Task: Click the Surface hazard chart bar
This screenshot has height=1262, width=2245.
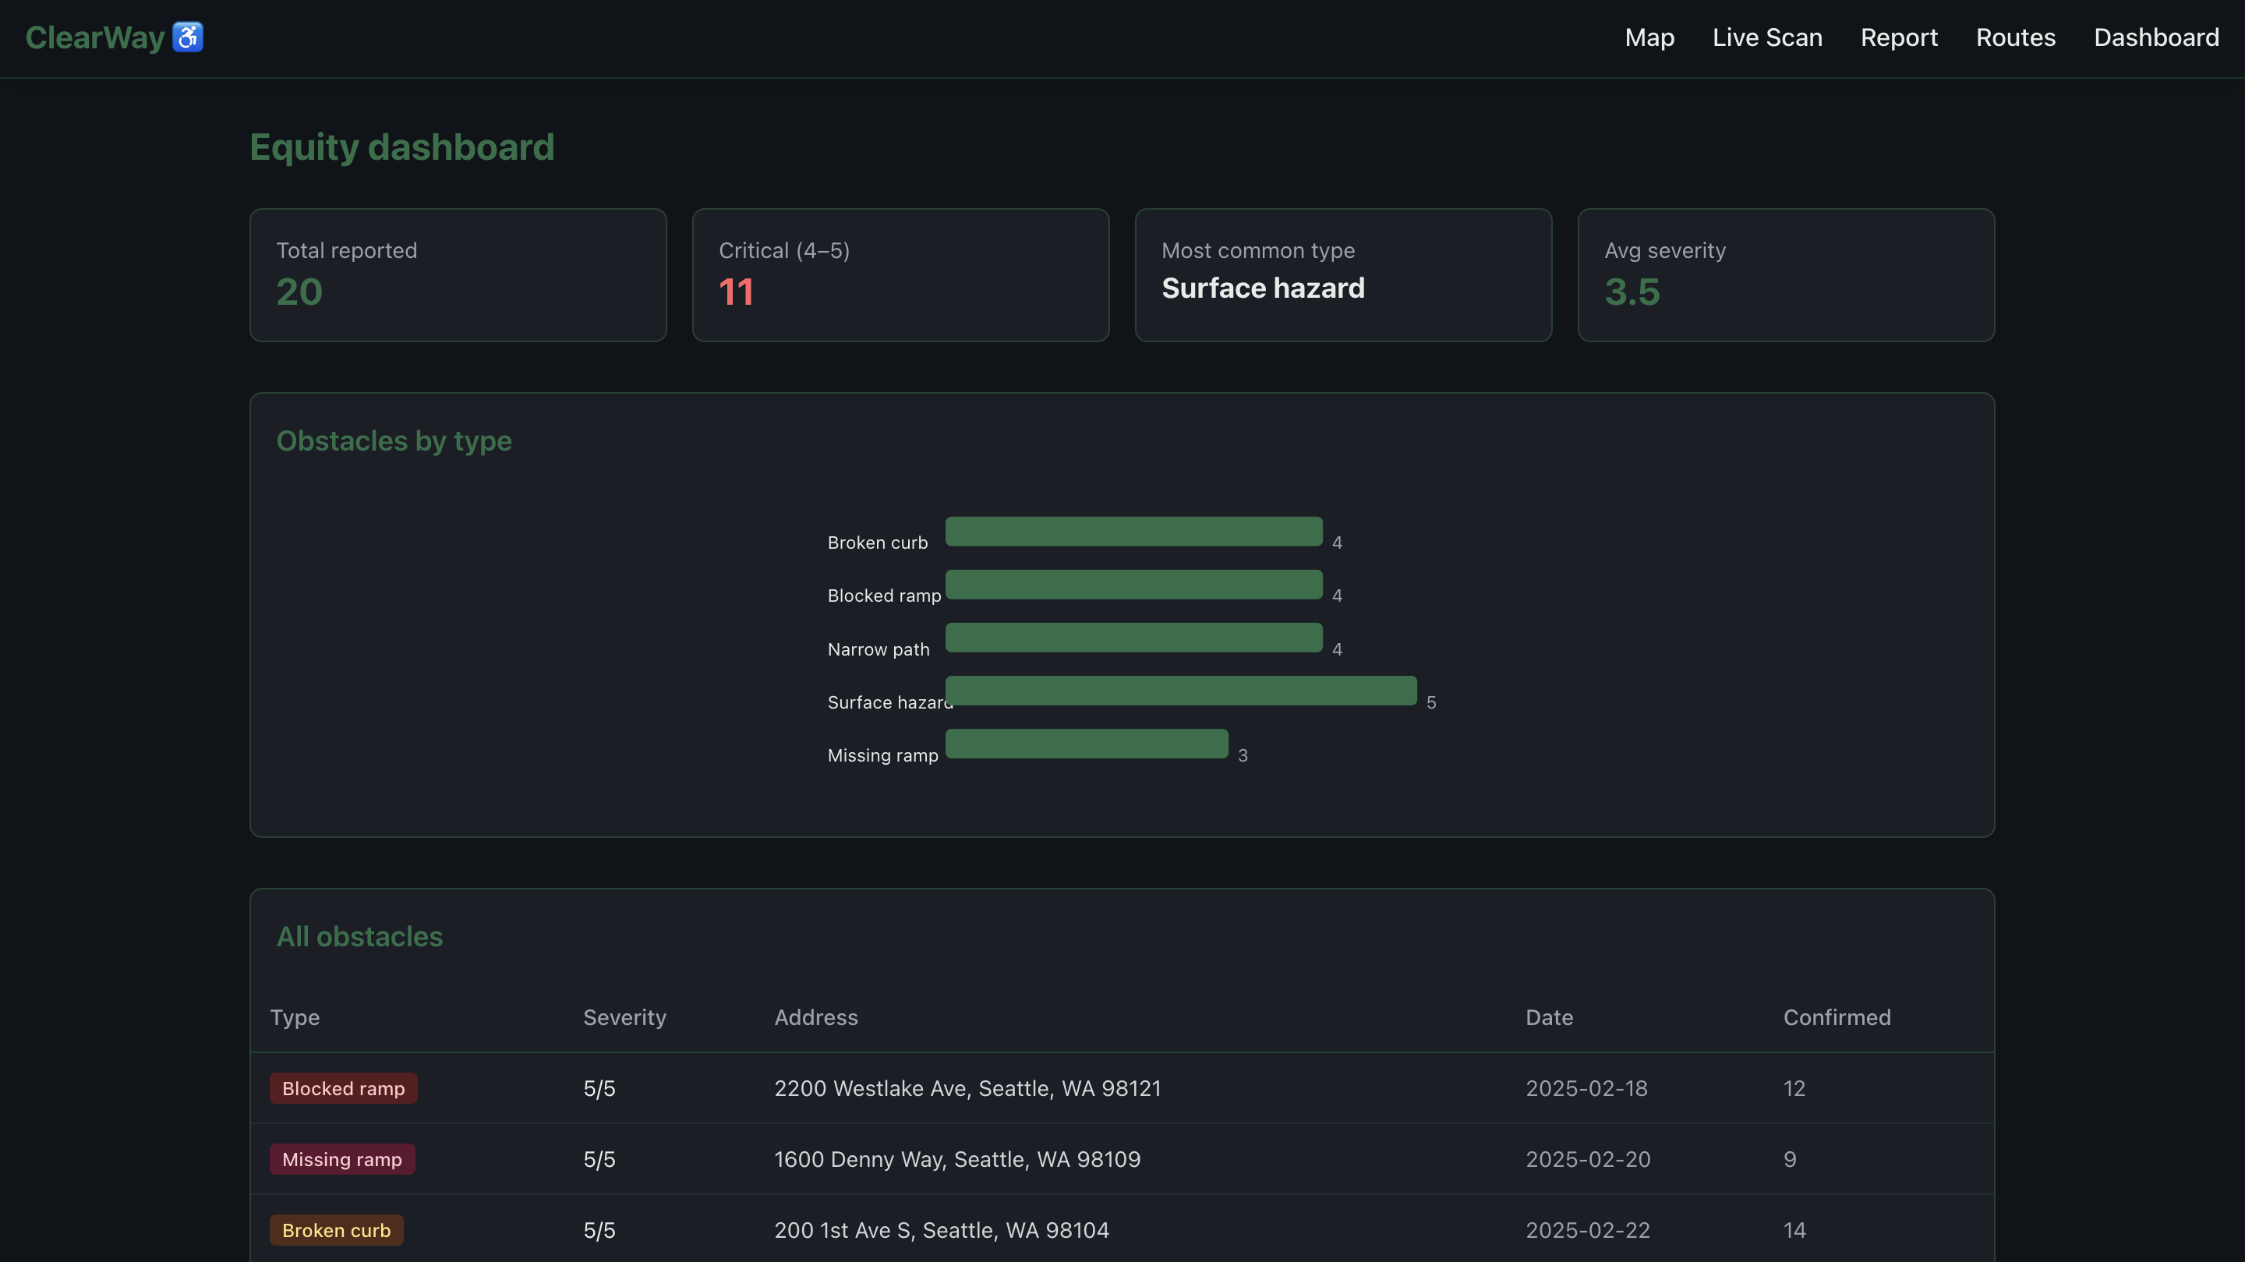Action: pyautogui.click(x=1180, y=691)
